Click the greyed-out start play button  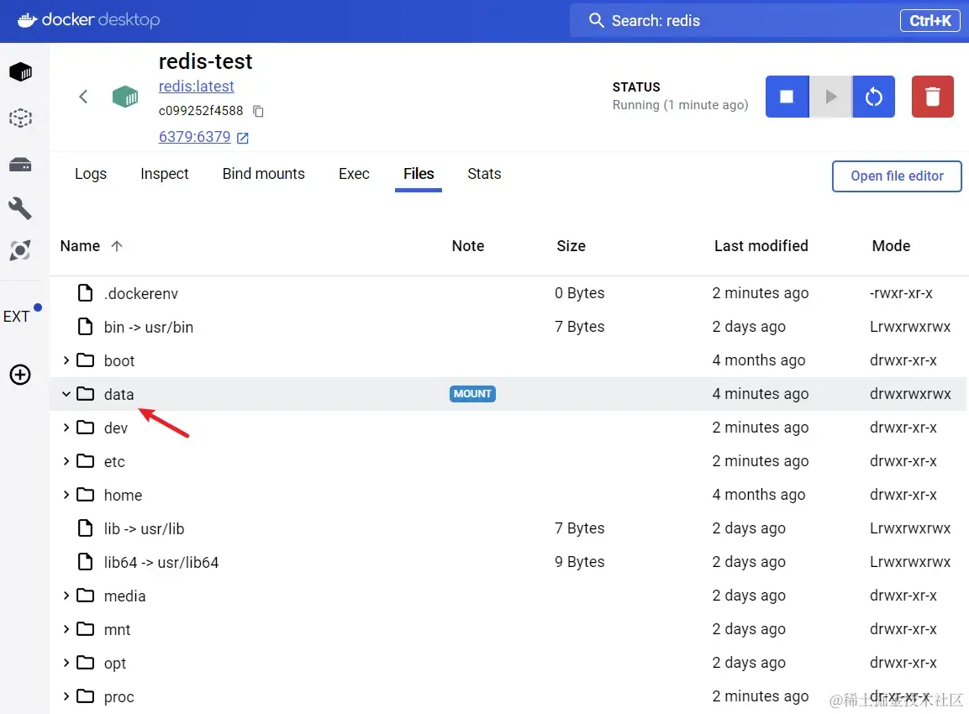point(830,97)
